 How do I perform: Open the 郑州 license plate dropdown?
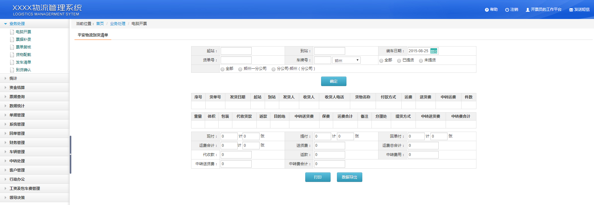[346, 60]
